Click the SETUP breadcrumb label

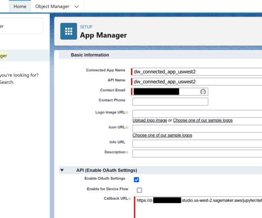pos(86,27)
